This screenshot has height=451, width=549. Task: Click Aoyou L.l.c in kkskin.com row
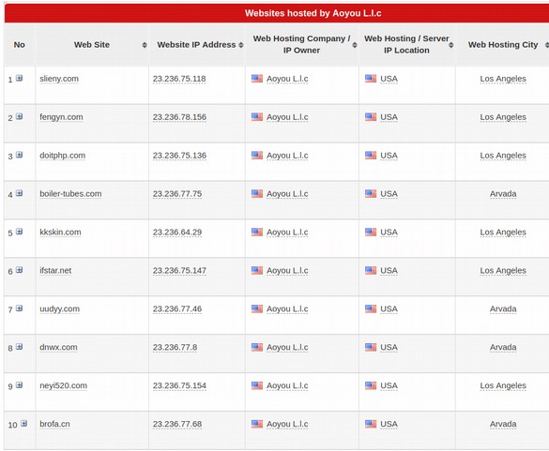pyautogui.click(x=287, y=233)
